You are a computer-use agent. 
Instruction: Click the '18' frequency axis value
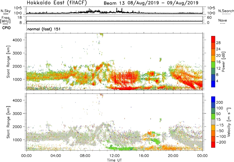(x=20, y=18)
